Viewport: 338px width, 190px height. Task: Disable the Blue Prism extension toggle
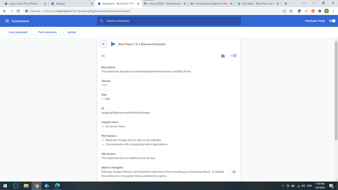point(233,55)
